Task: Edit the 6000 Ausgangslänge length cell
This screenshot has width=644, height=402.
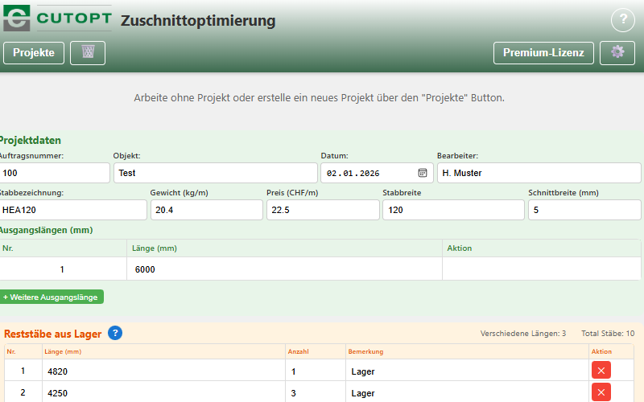Action: coord(284,269)
